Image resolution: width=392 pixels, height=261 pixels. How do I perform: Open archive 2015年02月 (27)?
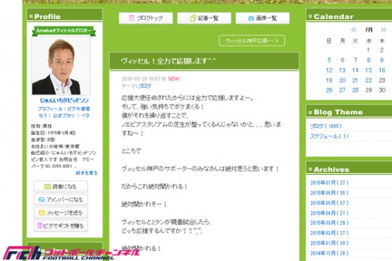click(x=329, y=233)
